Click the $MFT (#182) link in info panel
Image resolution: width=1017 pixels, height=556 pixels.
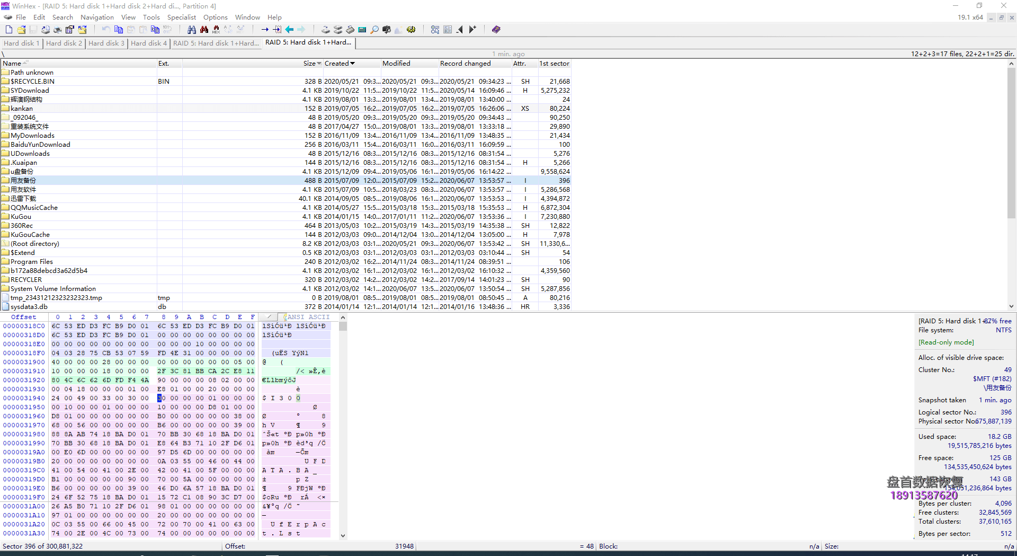coord(992,379)
